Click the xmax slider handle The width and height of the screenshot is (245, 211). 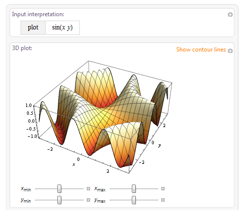click(x=134, y=189)
